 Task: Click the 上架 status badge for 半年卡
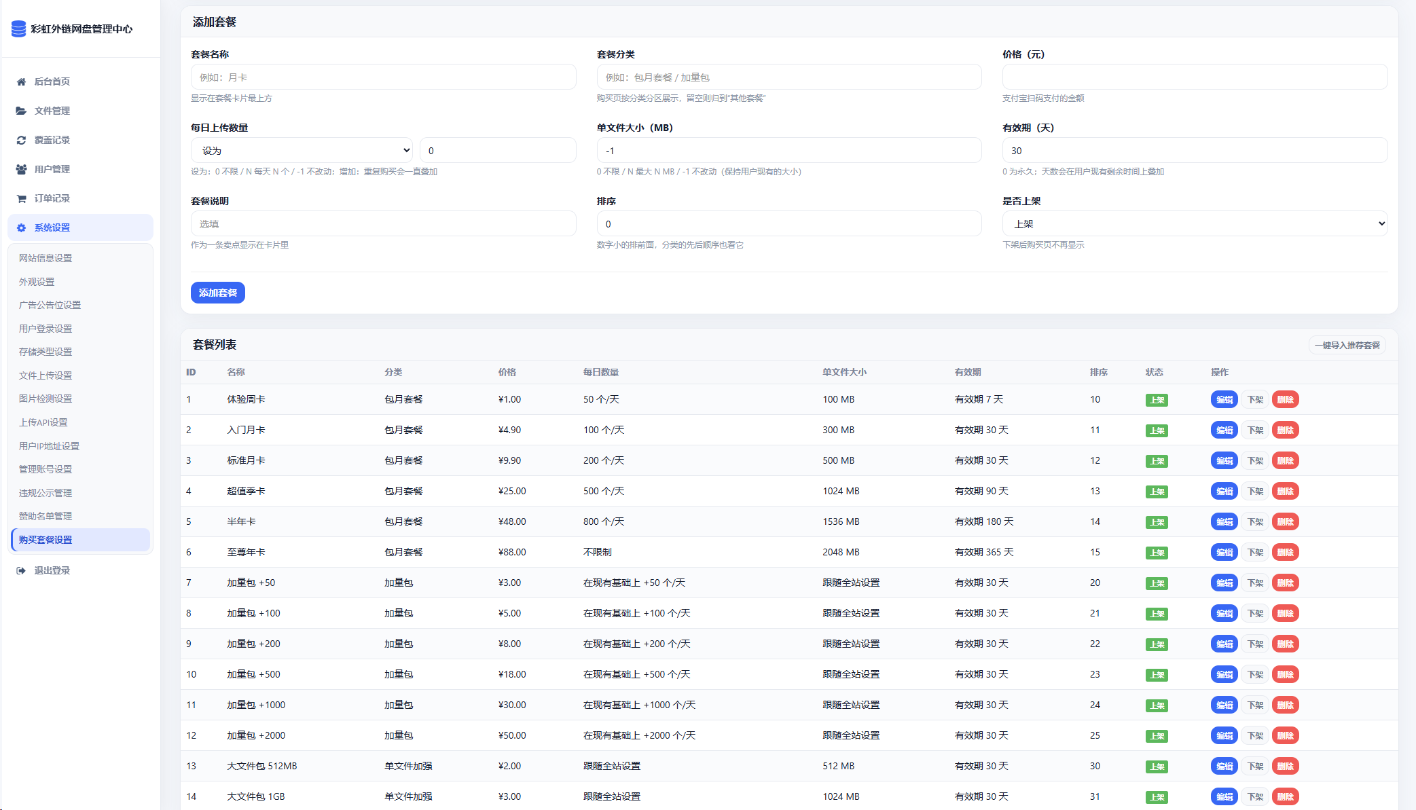1157,522
